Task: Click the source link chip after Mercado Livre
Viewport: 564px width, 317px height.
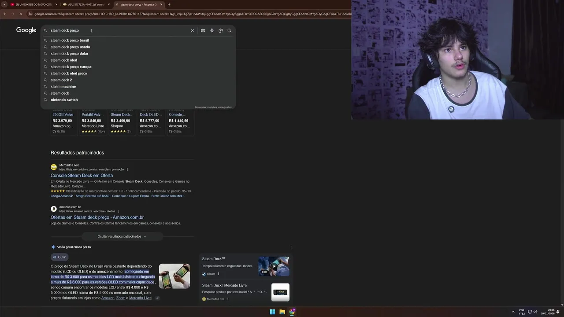Action: click(157, 298)
